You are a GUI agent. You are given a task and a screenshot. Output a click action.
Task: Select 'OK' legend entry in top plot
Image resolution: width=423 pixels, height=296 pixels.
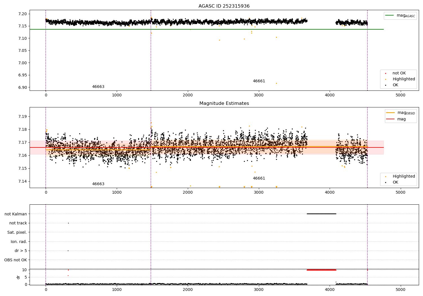point(395,85)
